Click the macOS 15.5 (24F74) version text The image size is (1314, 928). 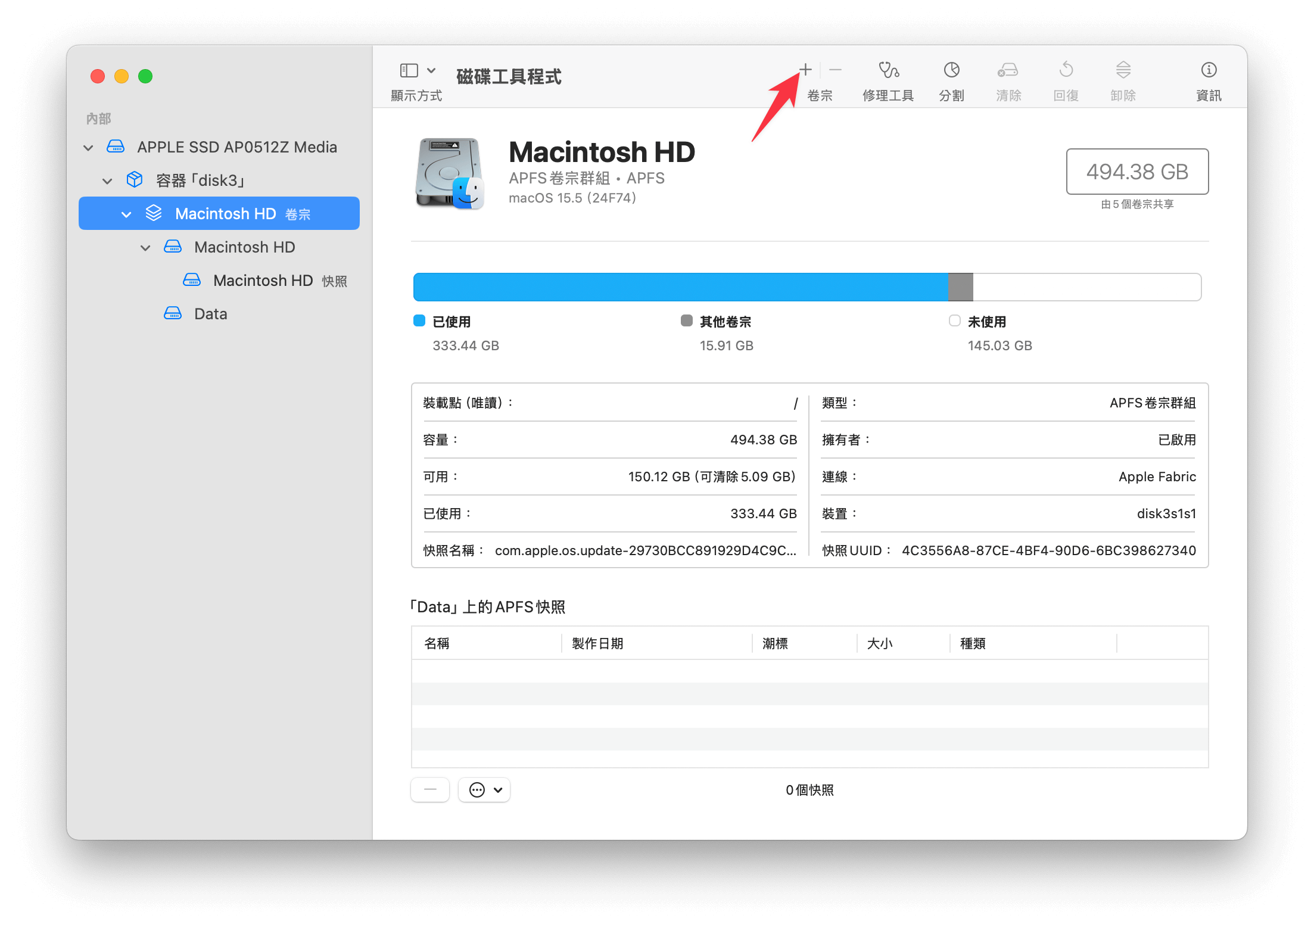point(572,198)
